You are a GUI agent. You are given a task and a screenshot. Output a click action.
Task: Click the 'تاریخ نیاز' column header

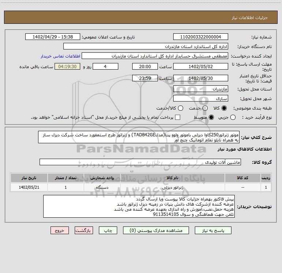tap(29, 178)
